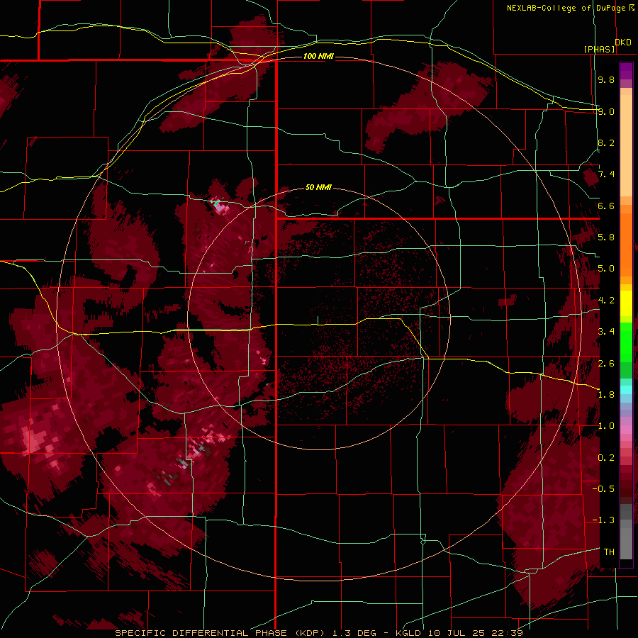Click the 5.8 scale value
Screen dimensions: 638x638
(x=606, y=237)
